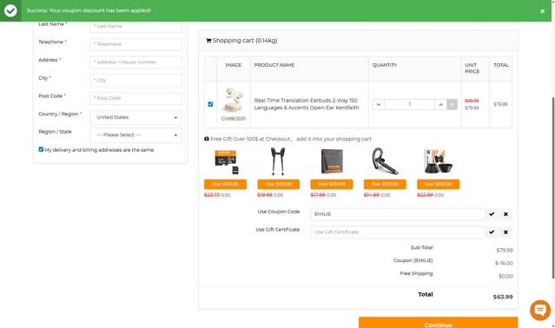Click the free gift icon
Viewport: 555px width, 328px height.
tap(207, 139)
